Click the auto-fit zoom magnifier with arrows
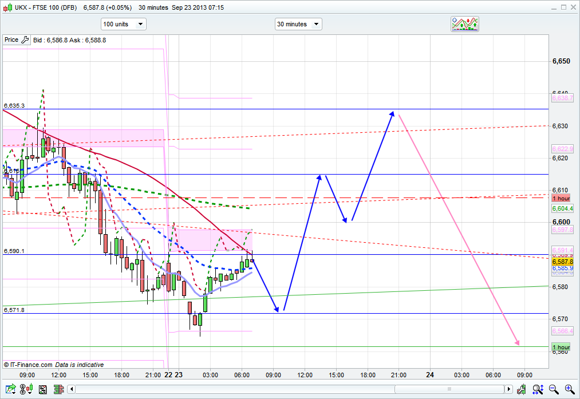Viewport: 580px width, 399px height. click(538, 390)
